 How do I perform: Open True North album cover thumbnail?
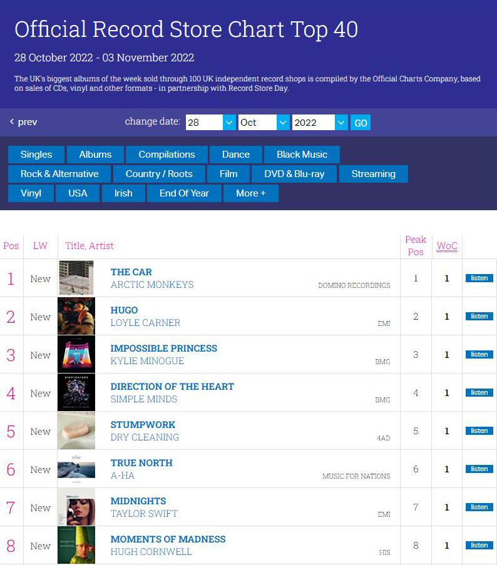pos(76,469)
